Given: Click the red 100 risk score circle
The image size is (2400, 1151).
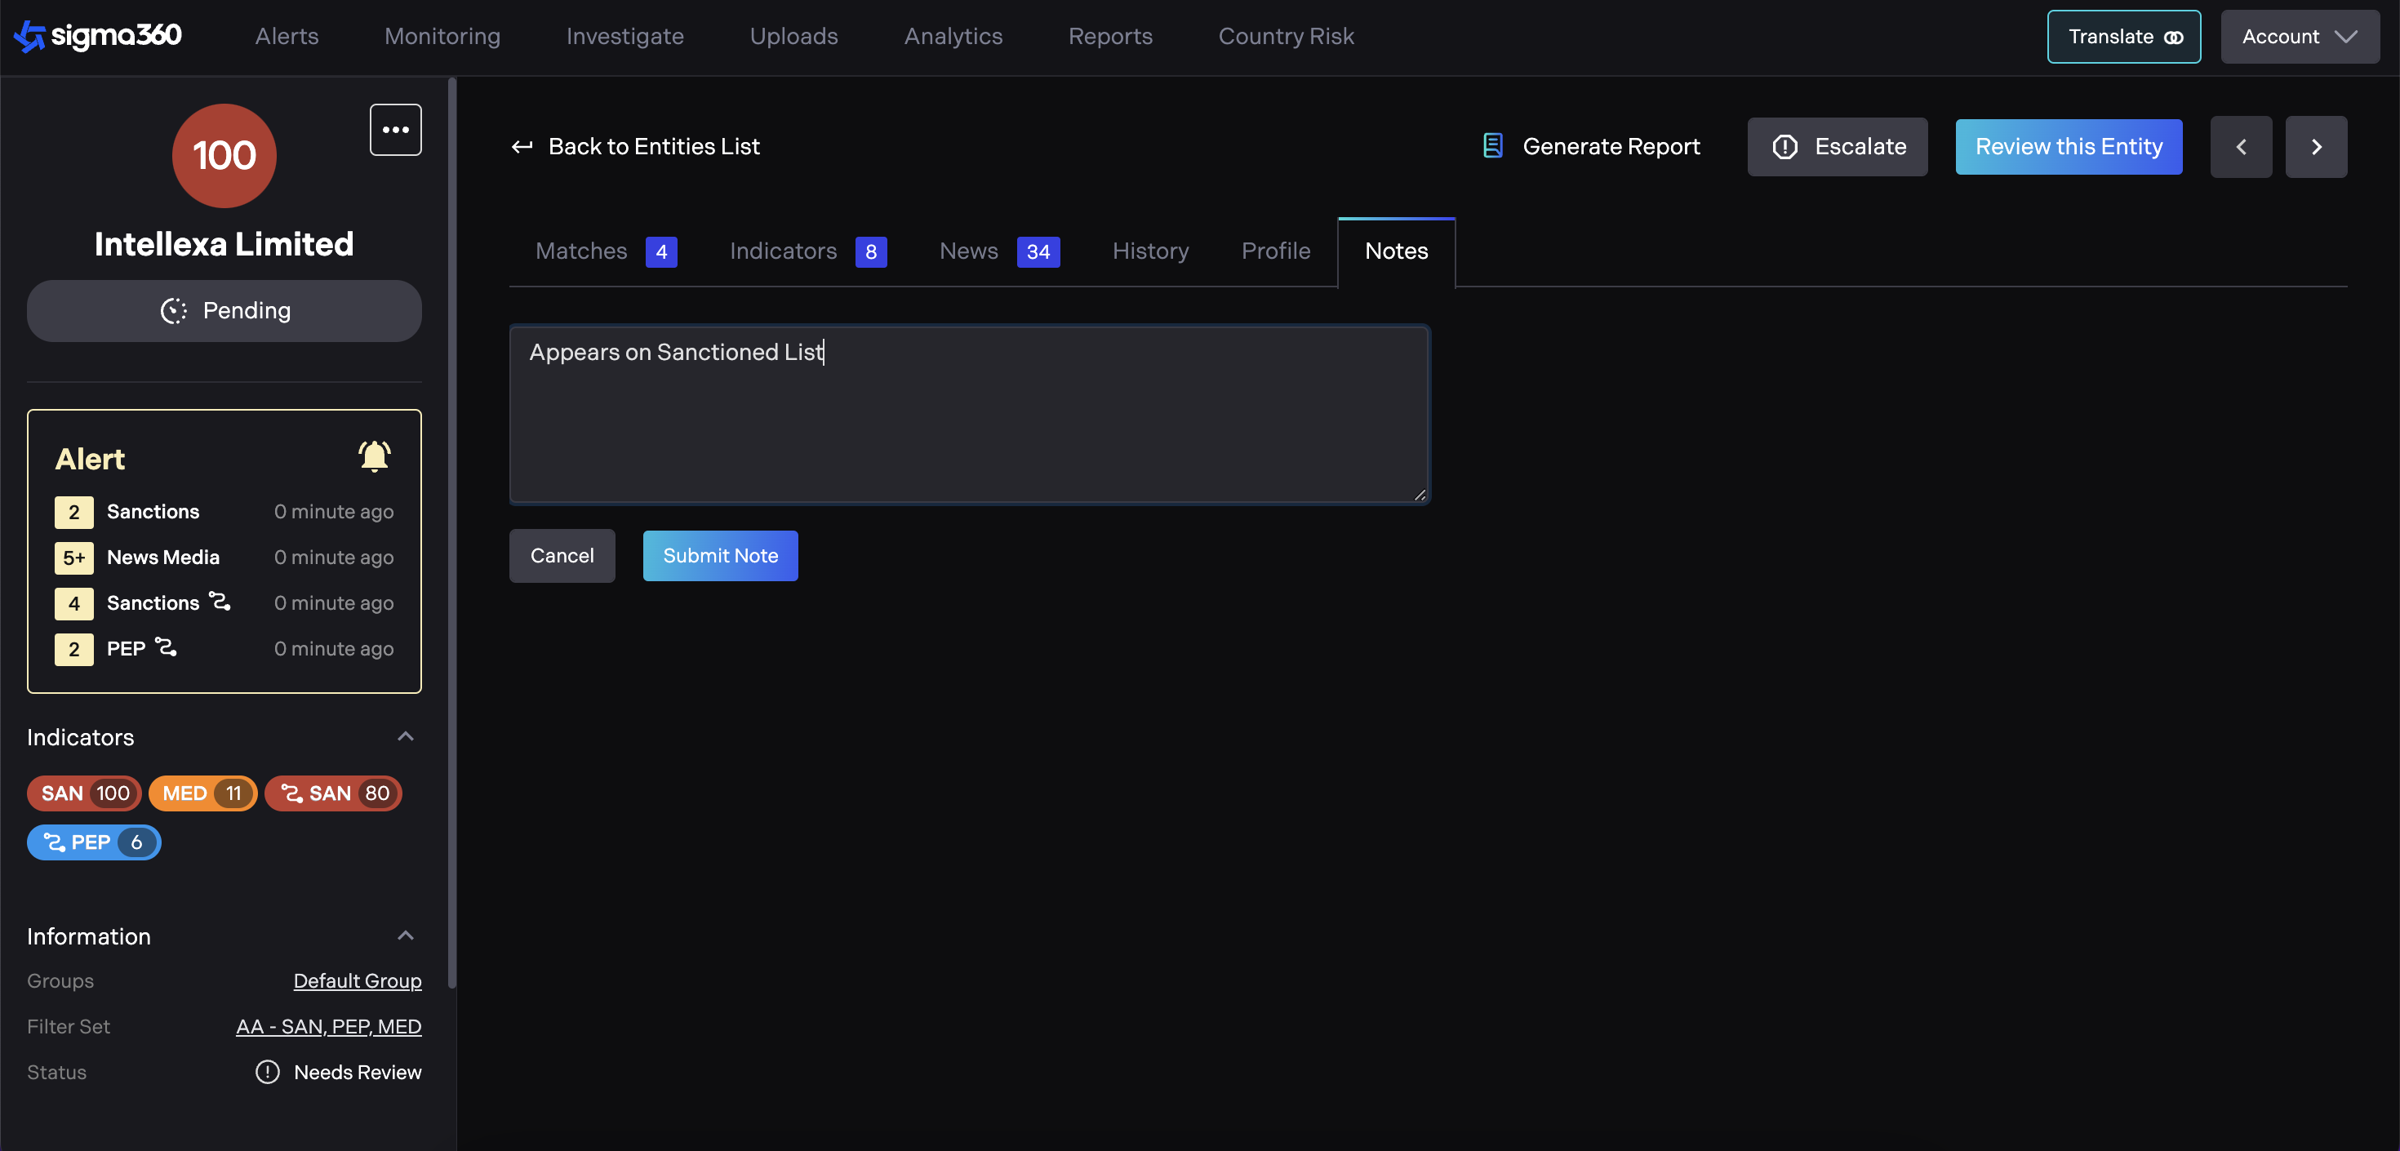Looking at the screenshot, I should coord(224,156).
